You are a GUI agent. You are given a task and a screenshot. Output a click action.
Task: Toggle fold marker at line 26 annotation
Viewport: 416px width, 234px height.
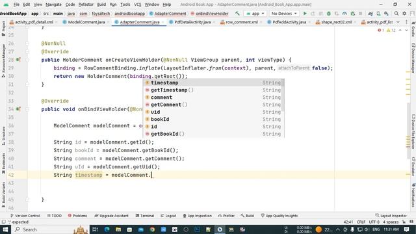[x=27, y=44]
